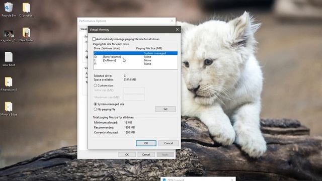
Task: Click the Paging File Size column header
Action: pos(149,48)
